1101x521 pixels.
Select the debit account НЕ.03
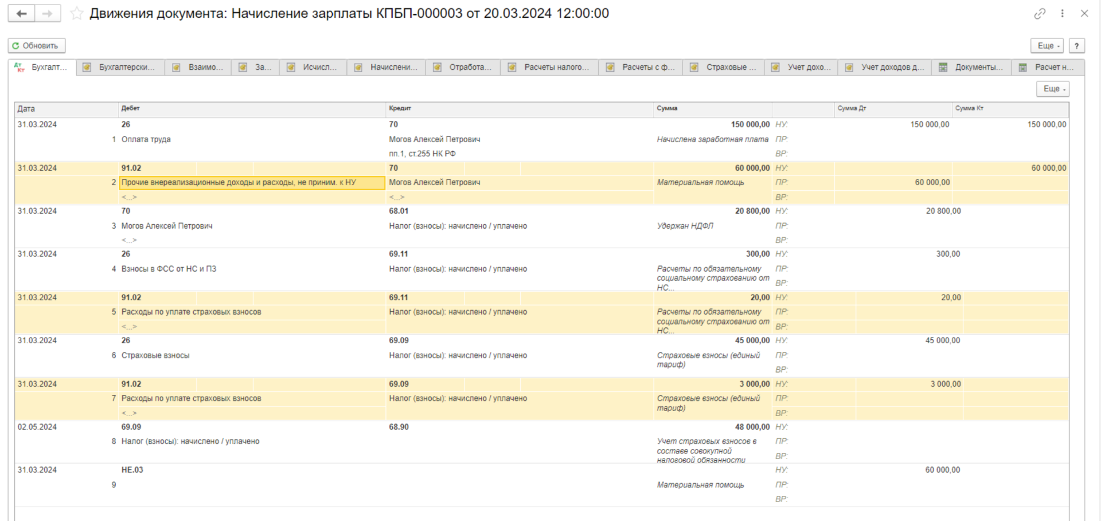point(132,471)
